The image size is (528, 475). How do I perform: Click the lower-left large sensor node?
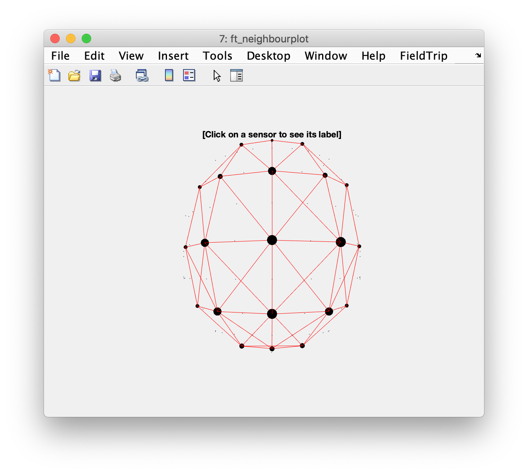coord(217,311)
